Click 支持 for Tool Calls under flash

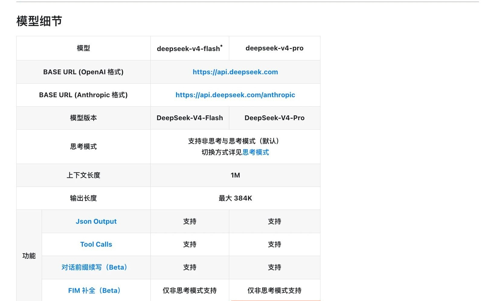click(190, 245)
